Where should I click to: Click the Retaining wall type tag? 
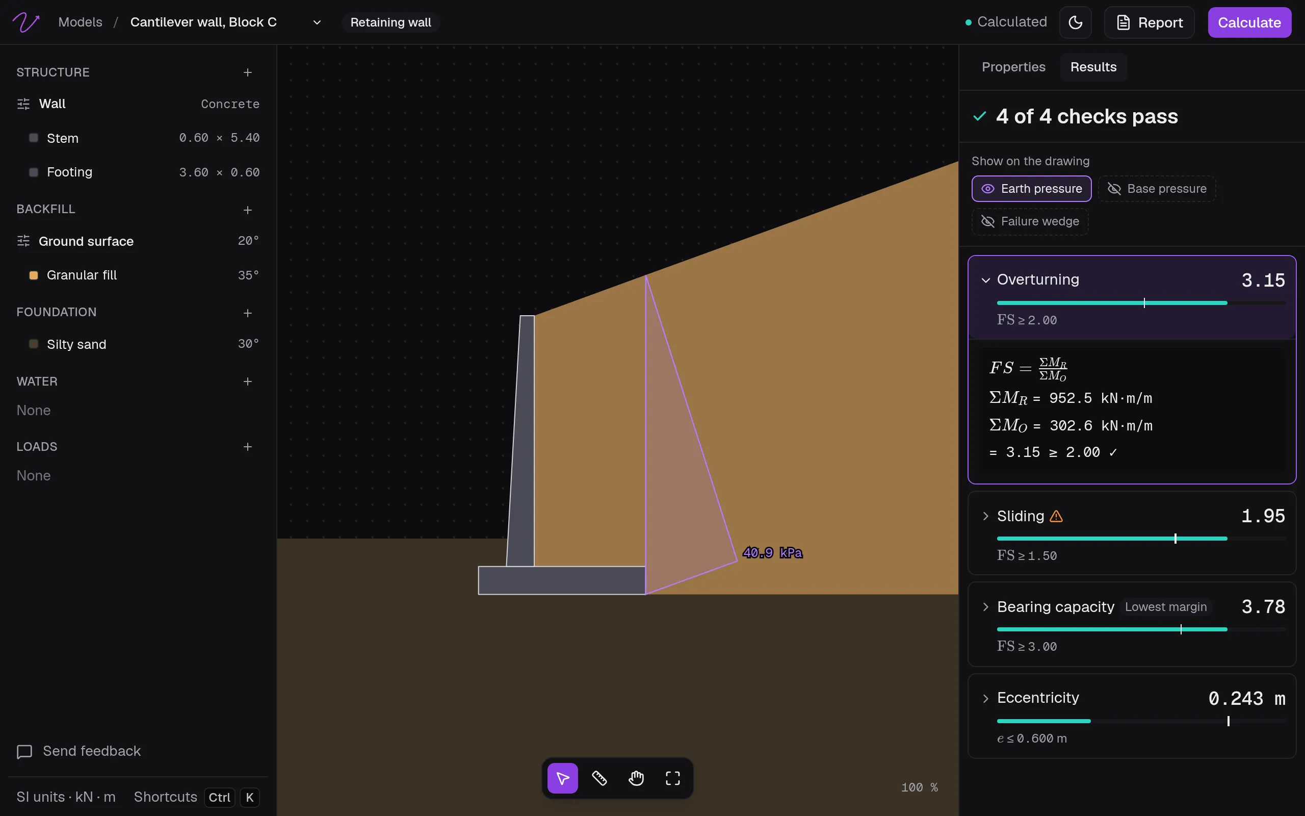point(390,22)
